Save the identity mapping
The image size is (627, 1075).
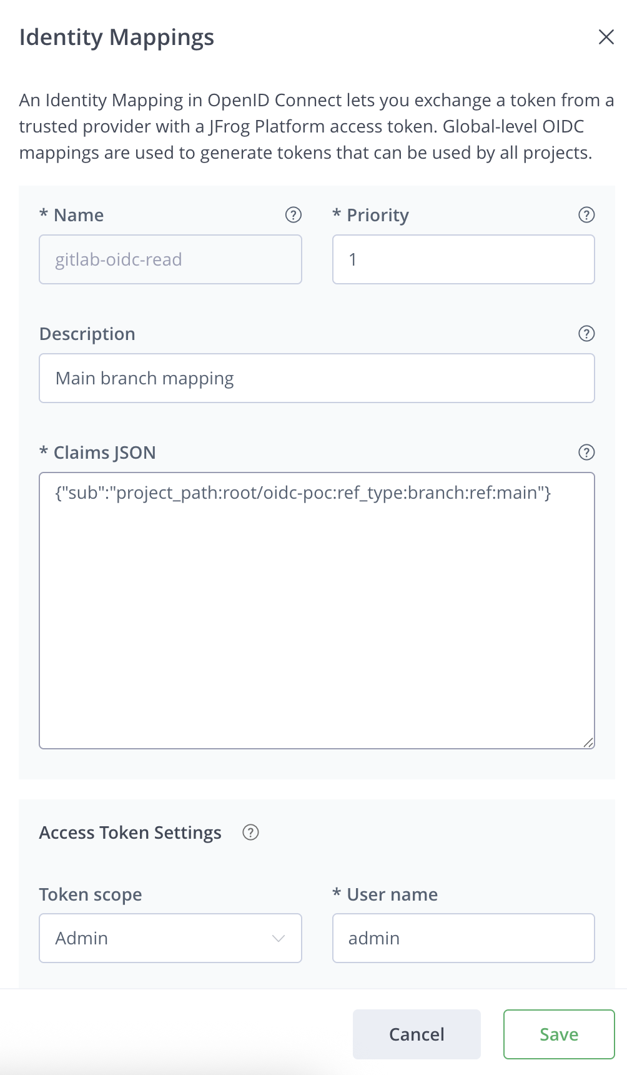click(558, 1034)
